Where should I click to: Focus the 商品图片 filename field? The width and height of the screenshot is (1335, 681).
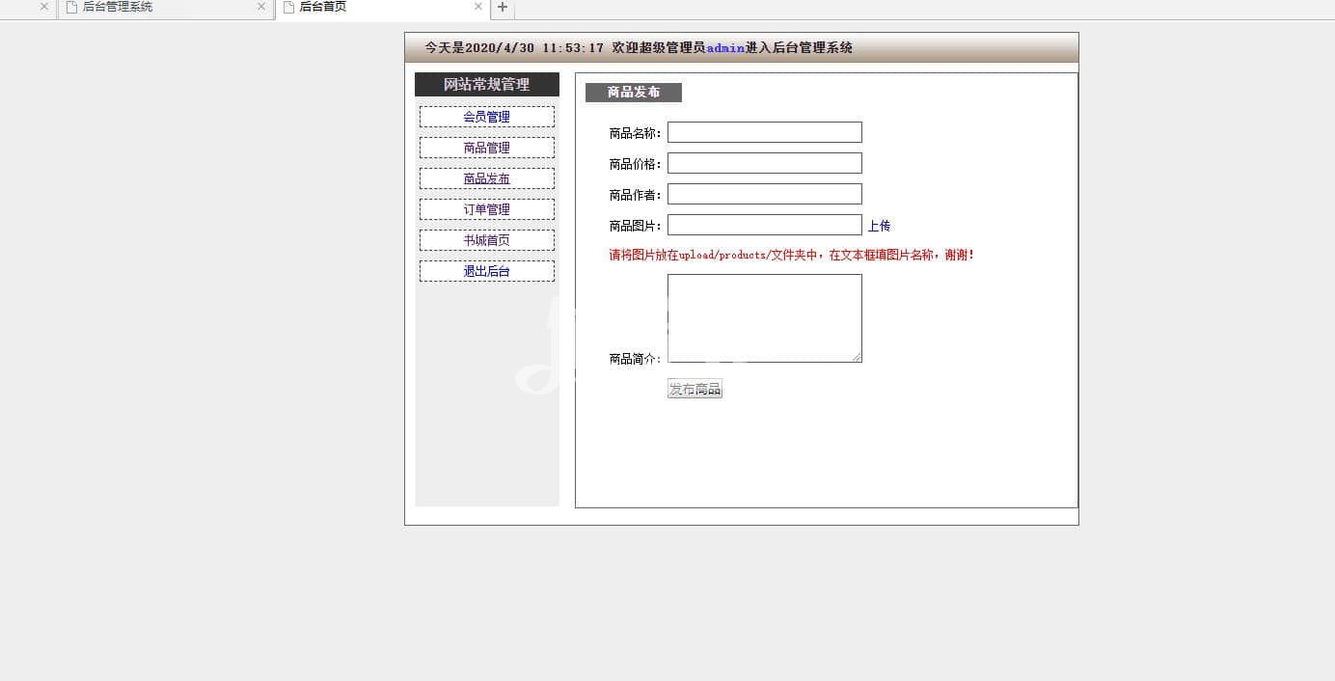[x=764, y=225]
